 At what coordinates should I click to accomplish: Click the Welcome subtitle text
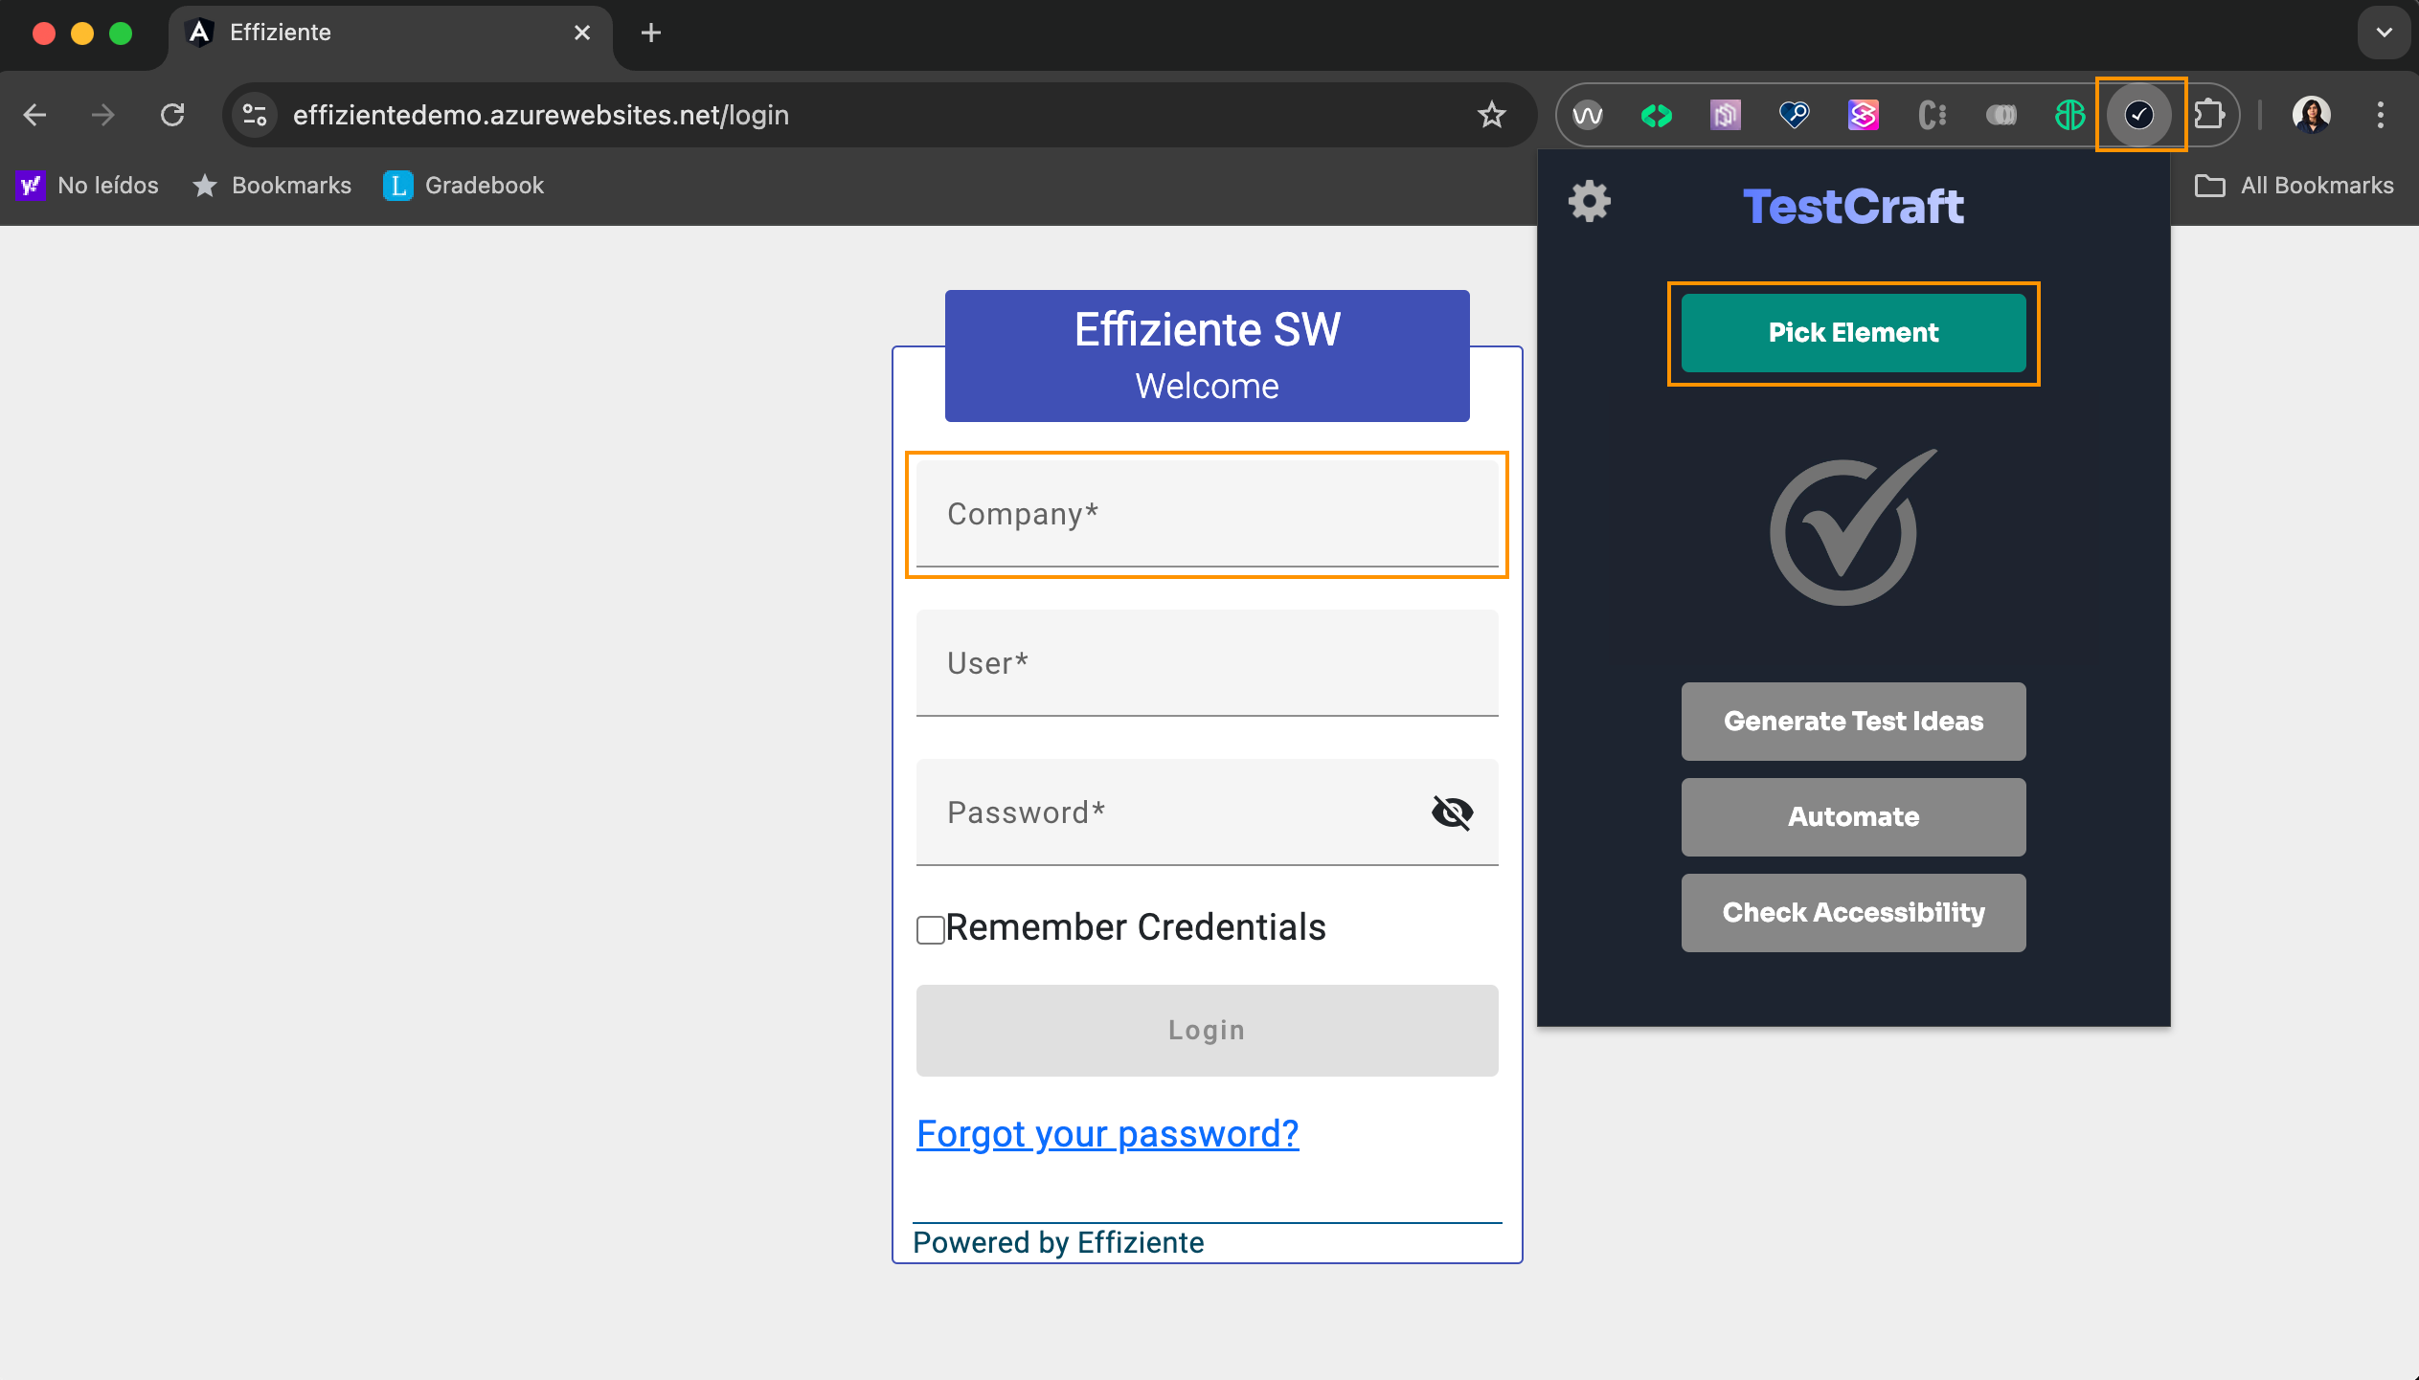click(x=1207, y=387)
